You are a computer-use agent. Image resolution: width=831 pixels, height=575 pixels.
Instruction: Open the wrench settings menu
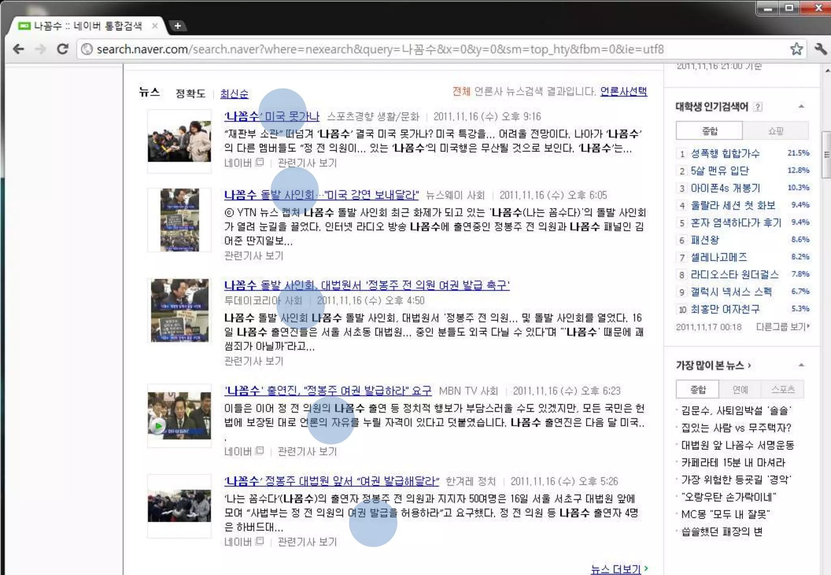pyautogui.click(x=820, y=49)
